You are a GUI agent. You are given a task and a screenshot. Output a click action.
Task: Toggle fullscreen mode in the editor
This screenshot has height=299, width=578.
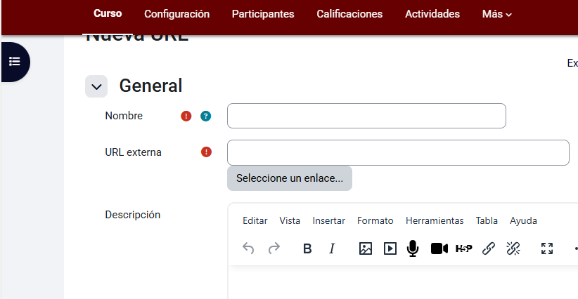tap(547, 248)
